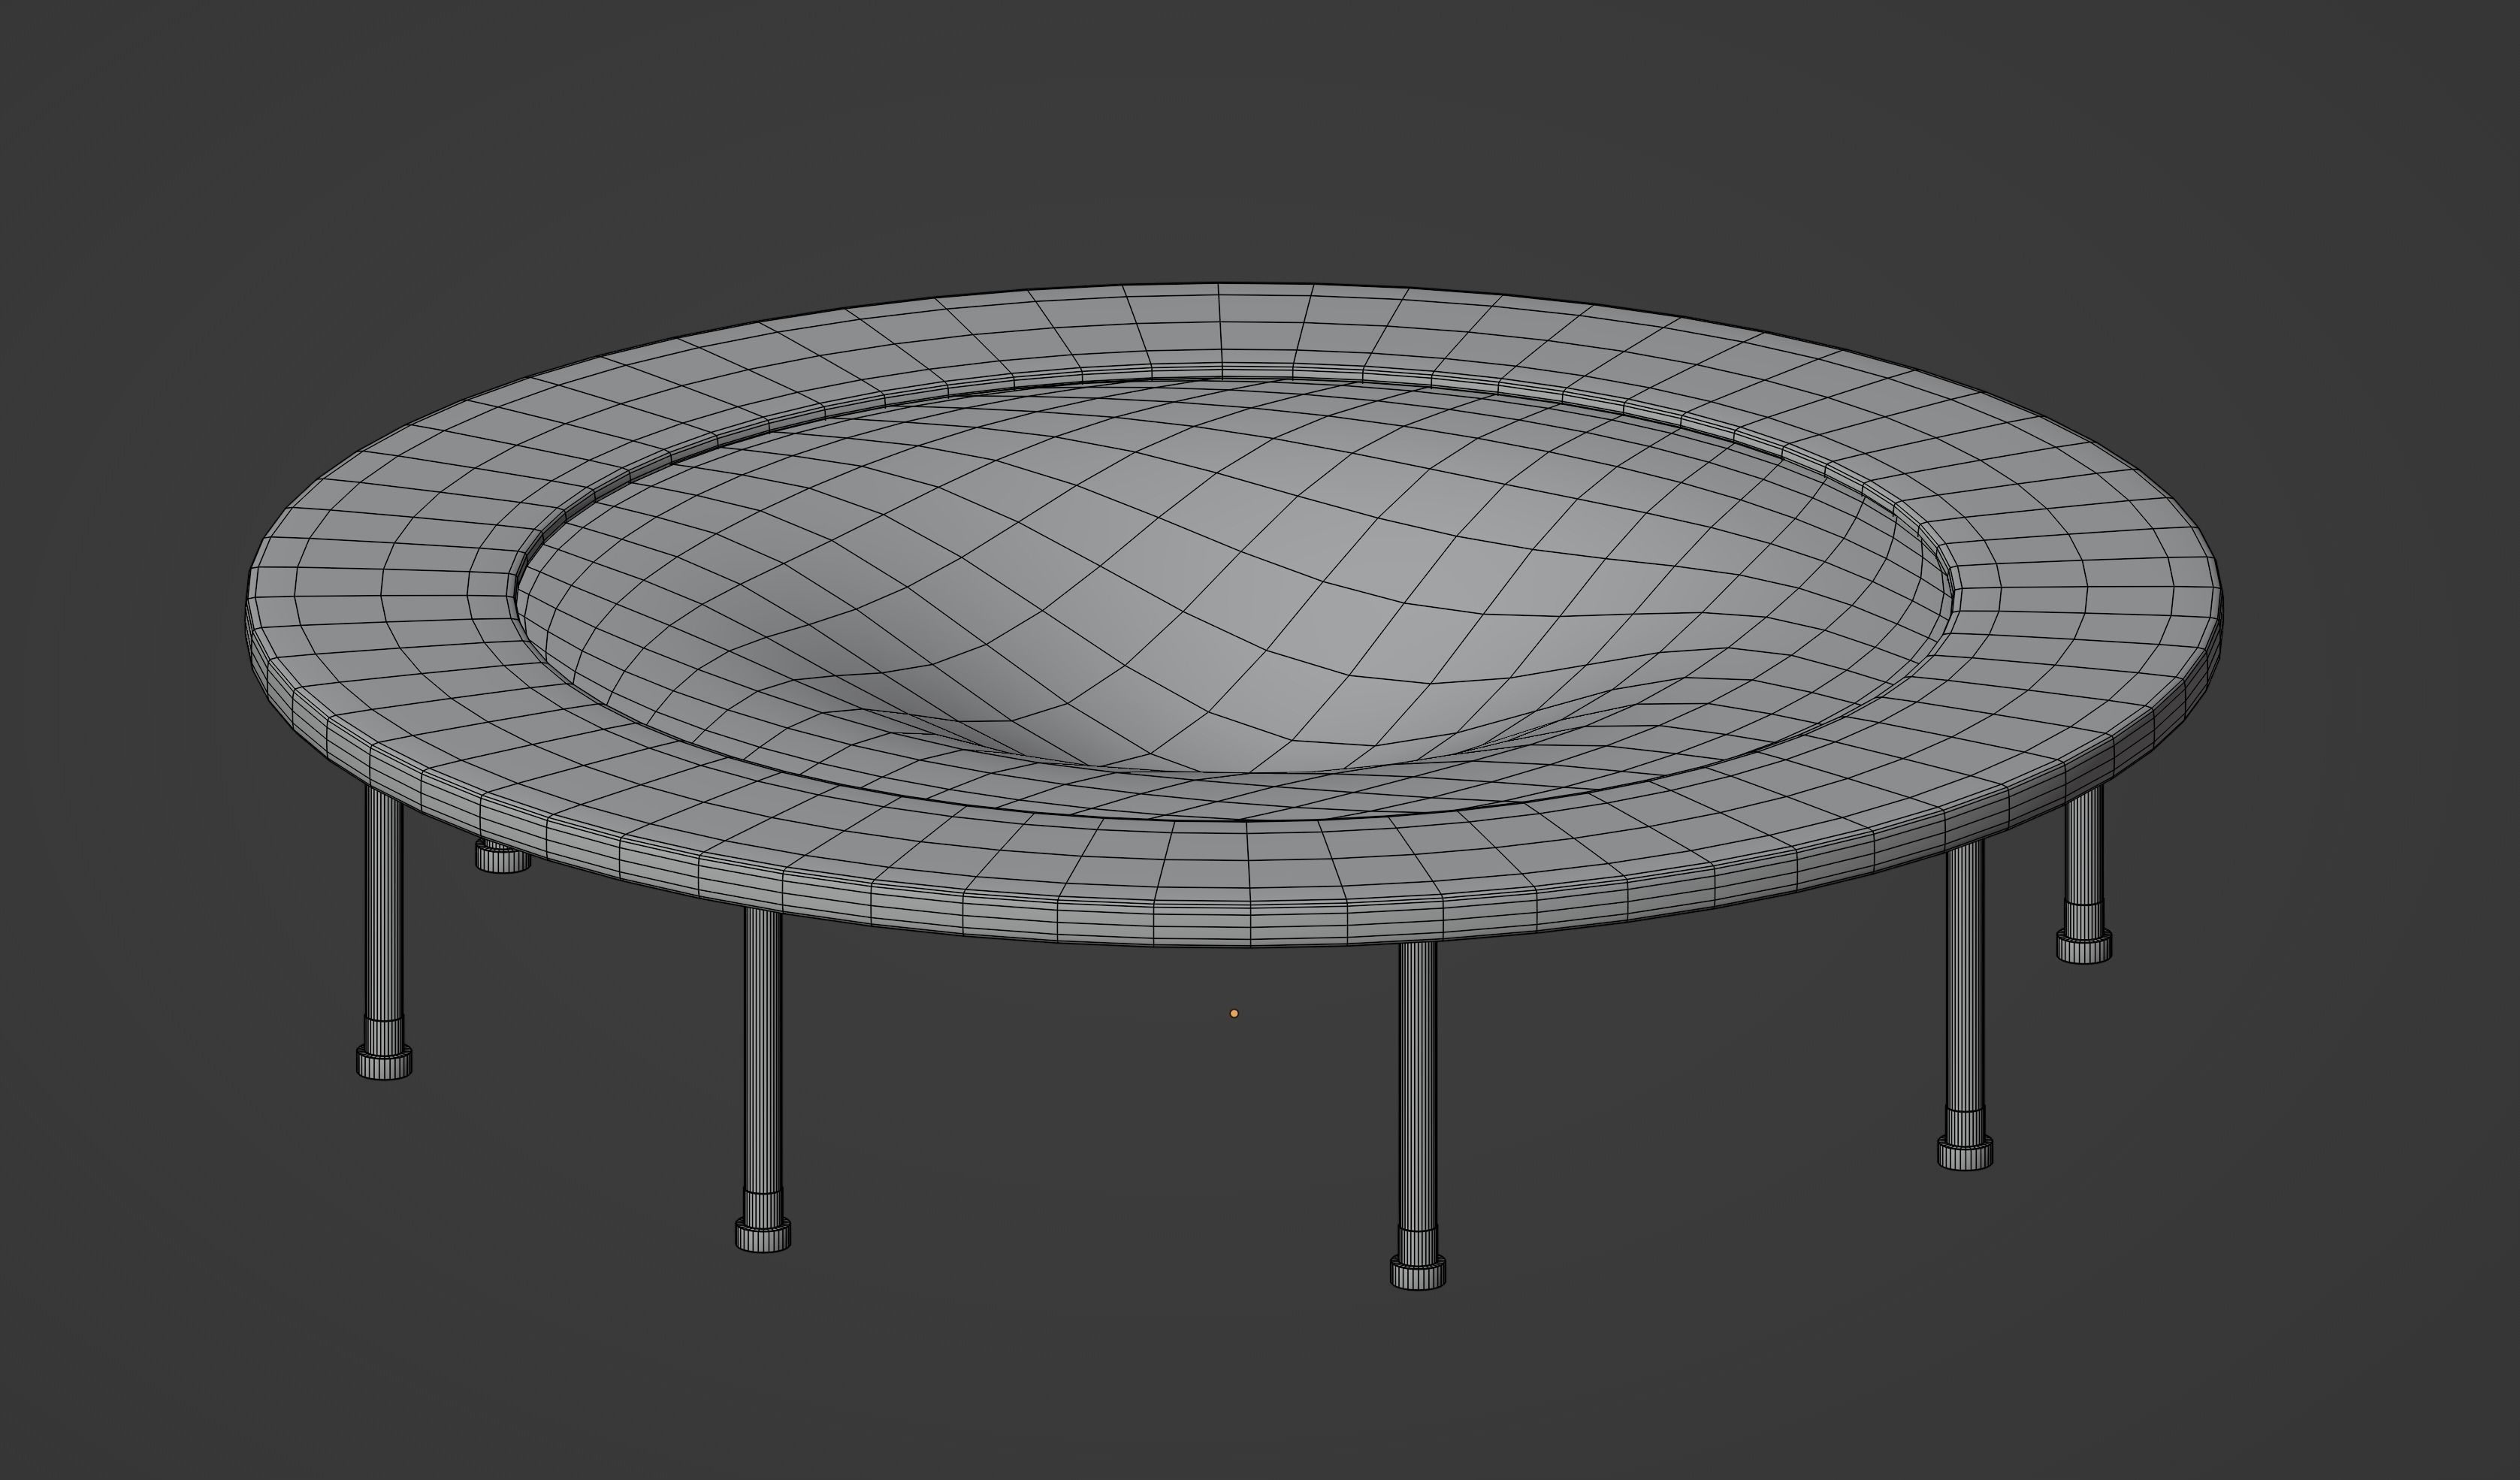Click the orange object origin dot
Image resolution: width=2520 pixels, height=1480 pixels.
(1234, 1013)
